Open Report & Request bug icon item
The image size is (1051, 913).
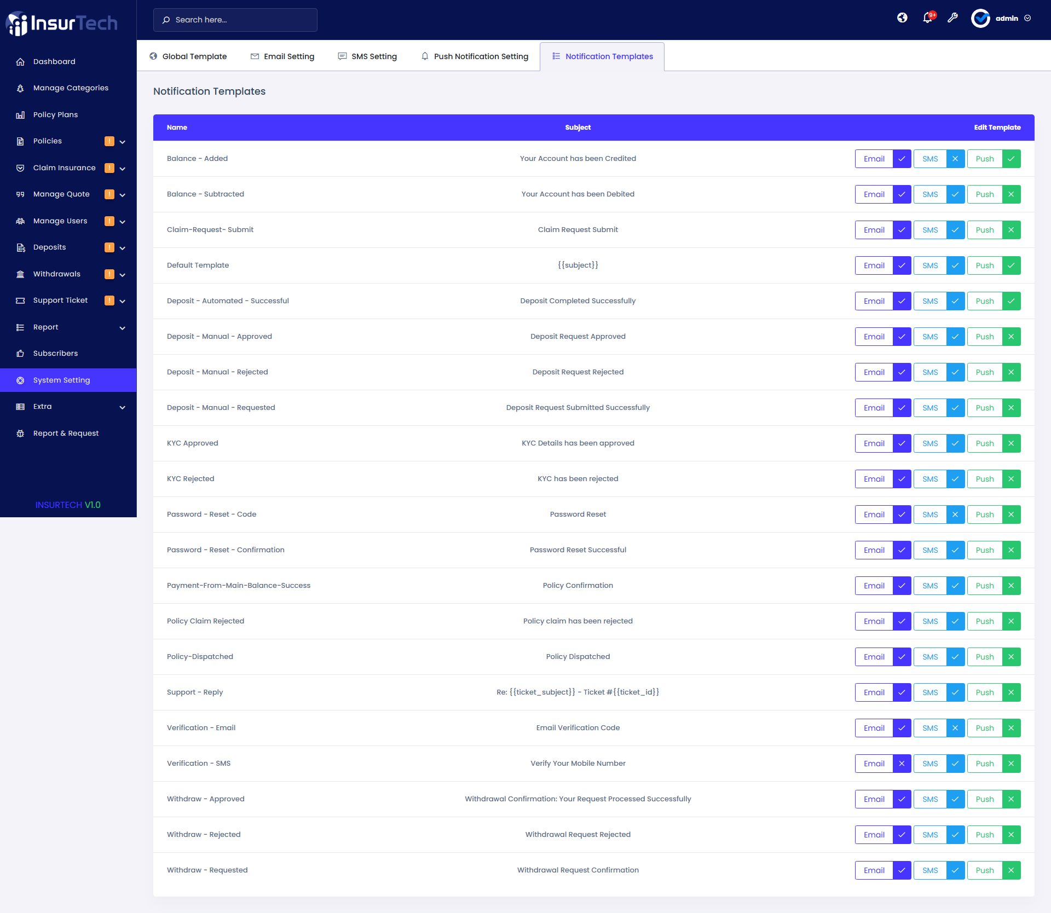pos(66,433)
